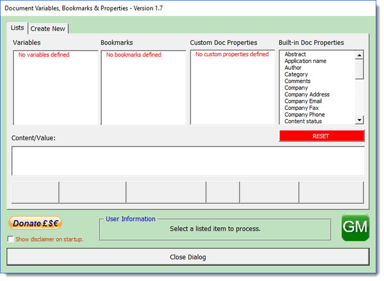Select Application name property
Viewport: 384px width, 281px height.
[x=306, y=61]
